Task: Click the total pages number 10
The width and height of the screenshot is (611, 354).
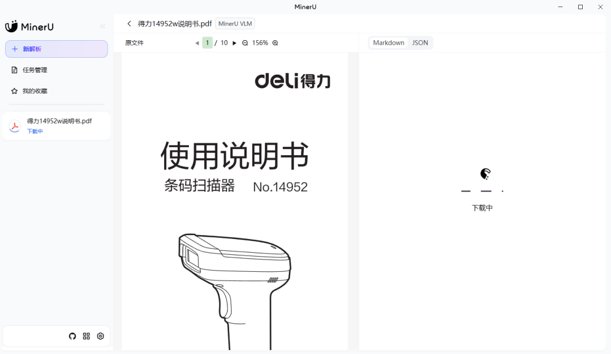Action: [x=224, y=43]
